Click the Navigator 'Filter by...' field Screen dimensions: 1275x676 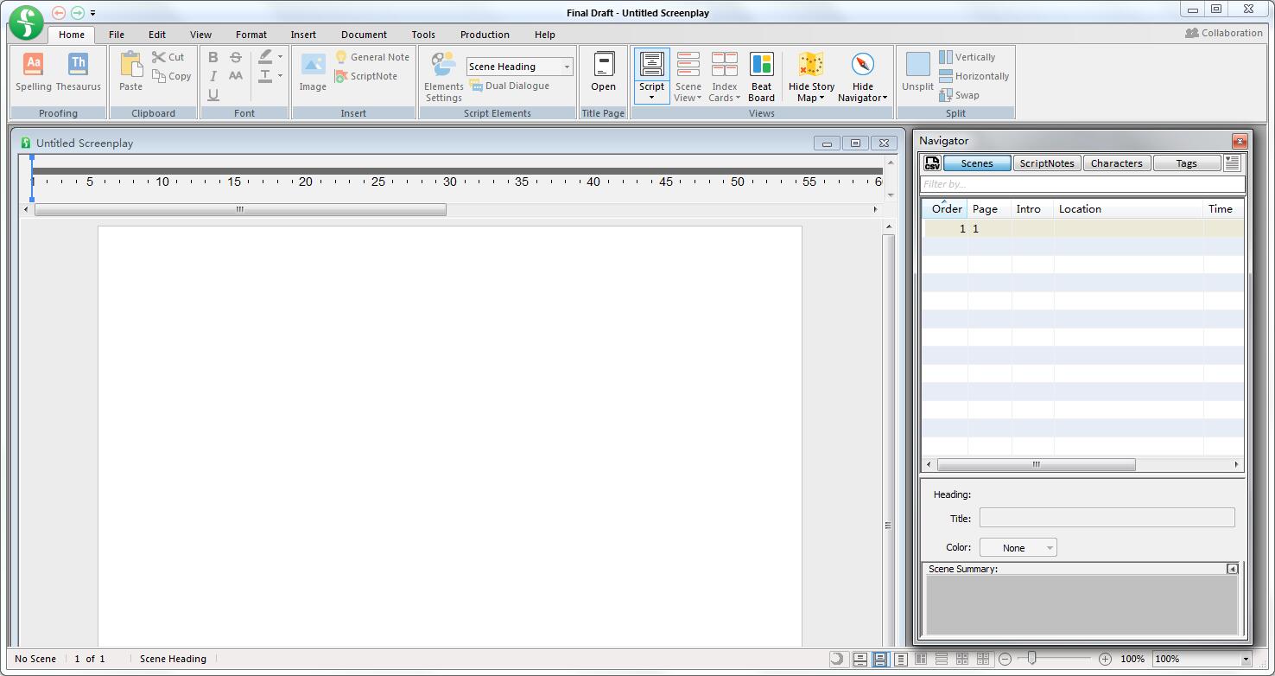(1082, 184)
